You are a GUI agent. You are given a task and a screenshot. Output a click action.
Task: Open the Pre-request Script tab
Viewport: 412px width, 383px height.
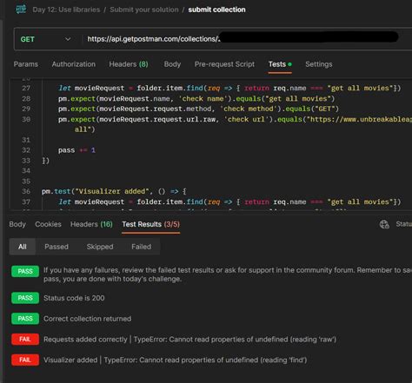point(224,64)
